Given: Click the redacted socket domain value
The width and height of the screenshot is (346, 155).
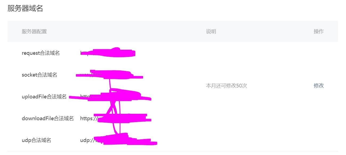Looking at the screenshot, I should (x=109, y=74).
